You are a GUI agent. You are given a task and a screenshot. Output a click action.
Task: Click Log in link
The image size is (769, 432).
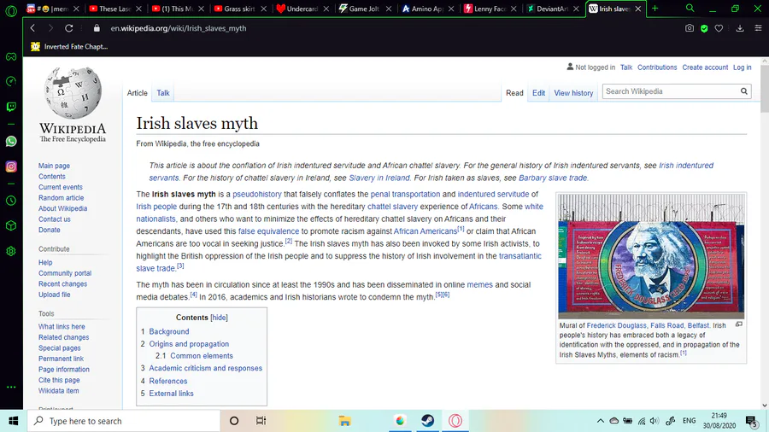(742, 67)
